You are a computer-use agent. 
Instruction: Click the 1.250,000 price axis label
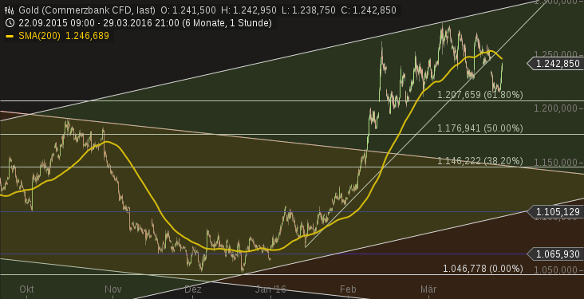tap(556, 54)
